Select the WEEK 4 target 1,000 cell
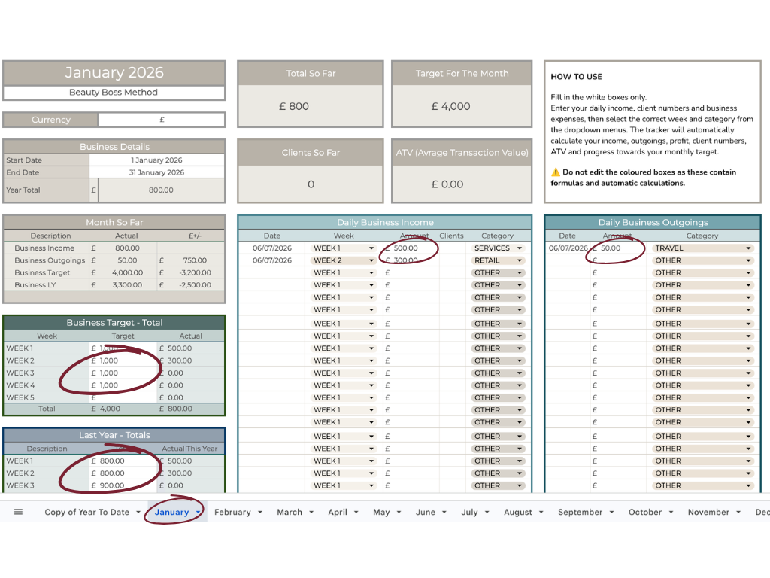The image size is (770, 578). tap(123, 385)
